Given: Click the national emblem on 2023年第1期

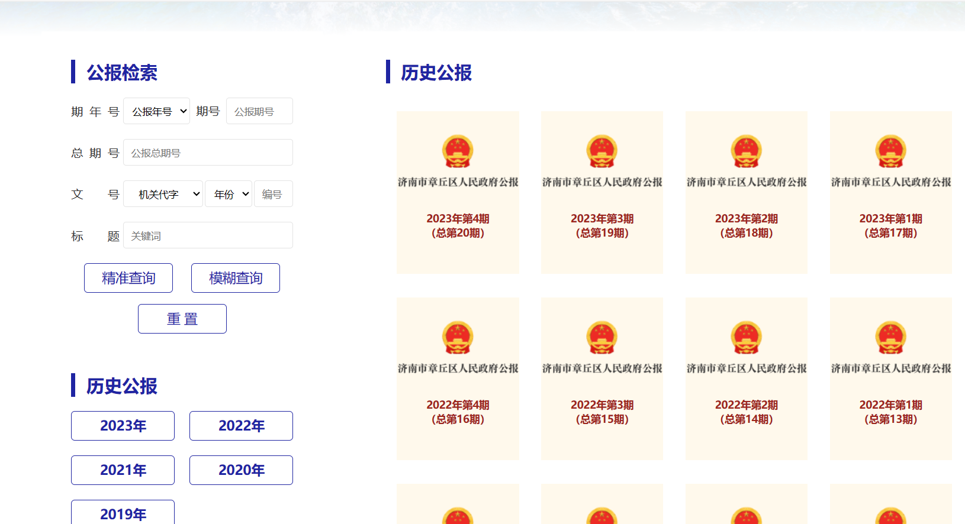Looking at the screenshot, I should coord(890,151).
